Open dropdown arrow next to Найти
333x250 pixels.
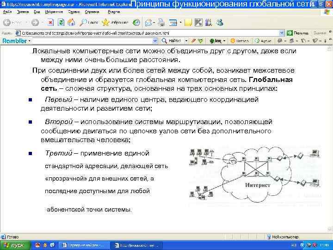coord(186,41)
